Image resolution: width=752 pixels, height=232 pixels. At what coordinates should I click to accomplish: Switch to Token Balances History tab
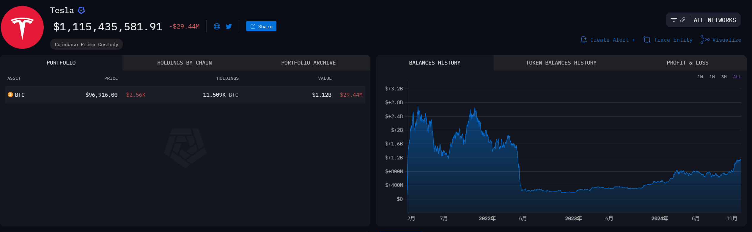(561, 63)
